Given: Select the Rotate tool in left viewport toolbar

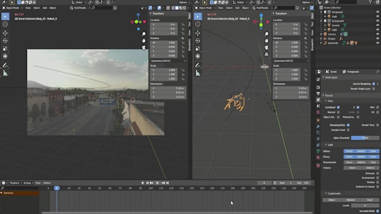Looking at the screenshot, I should (x=5, y=41).
